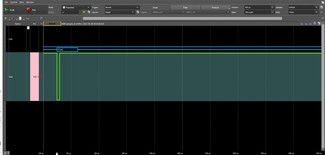Image resolution: width=325 pixels, height=155 pixels.
Task: Open the Window menu
Action: pos(30,2)
